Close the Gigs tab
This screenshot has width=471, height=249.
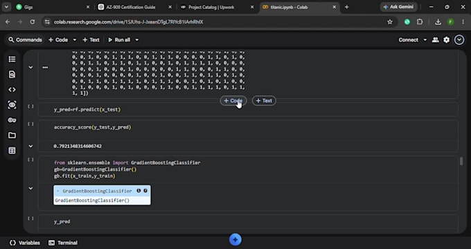click(88, 7)
